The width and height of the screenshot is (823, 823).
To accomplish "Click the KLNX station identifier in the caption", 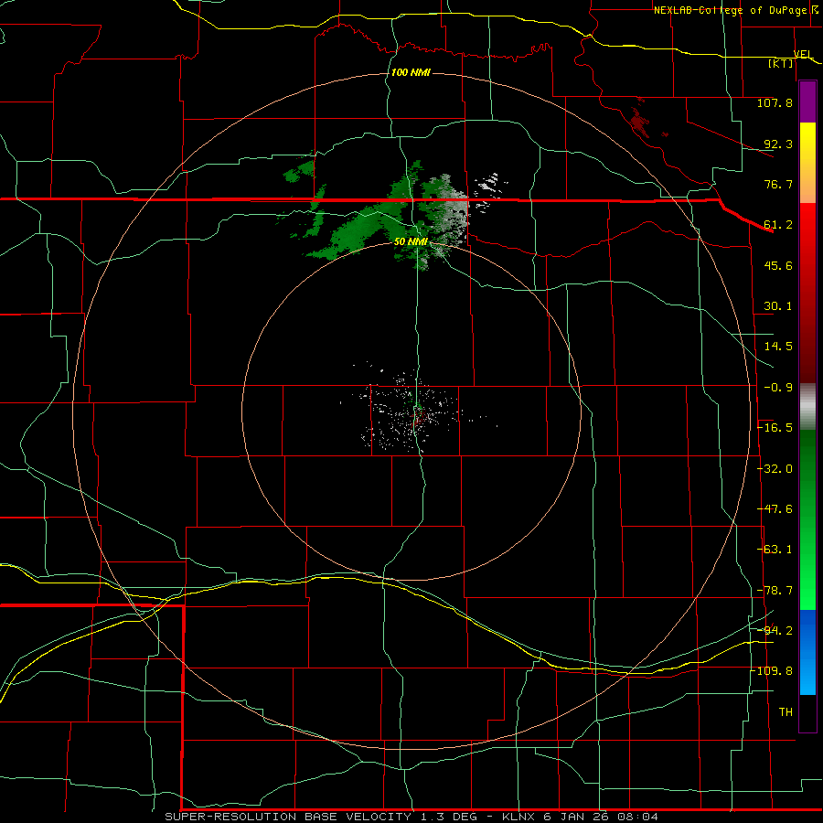I will pos(518,817).
